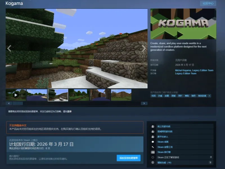The width and height of the screenshot is (225, 169).
Task: Click the cross-platform multiplayer (跨平台多人) icon
Action: coord(152,136)
